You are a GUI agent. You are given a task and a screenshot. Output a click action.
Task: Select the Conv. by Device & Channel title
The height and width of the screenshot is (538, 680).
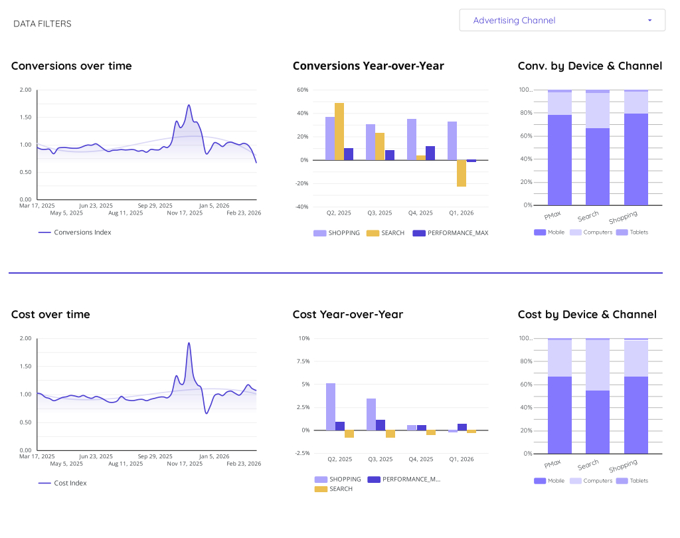(590, 66)
